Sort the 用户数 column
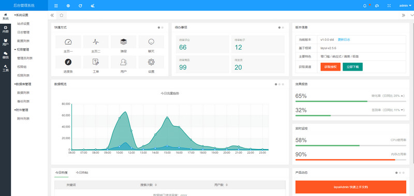 pyautogui.click(x=227, y=185)
